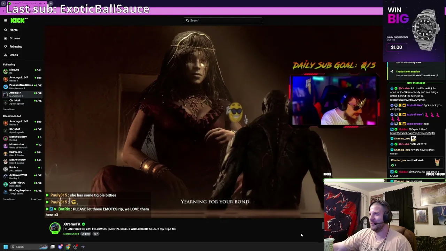Click XtremeTK streamer avatar below video
Viewport: 446px width, 251px height.
pyautogui.click(x=55, y=229)
